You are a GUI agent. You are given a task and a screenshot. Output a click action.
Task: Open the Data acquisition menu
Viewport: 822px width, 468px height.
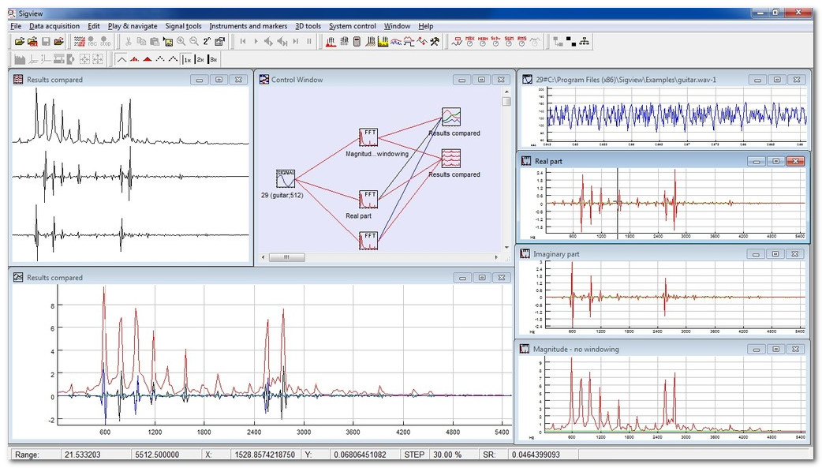54,26
